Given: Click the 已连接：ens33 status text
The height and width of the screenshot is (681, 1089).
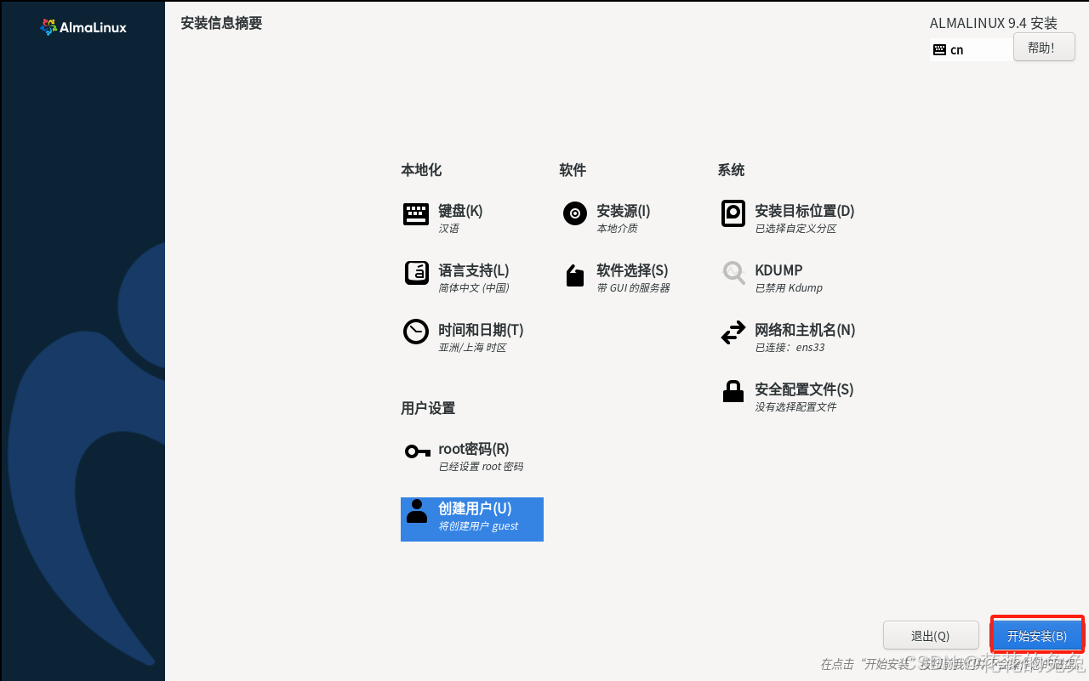Looking at the screenshot, I should point(790,348).
